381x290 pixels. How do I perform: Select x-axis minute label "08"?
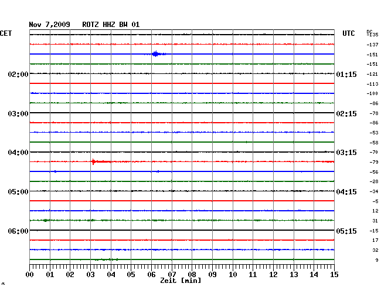(192, 275)
